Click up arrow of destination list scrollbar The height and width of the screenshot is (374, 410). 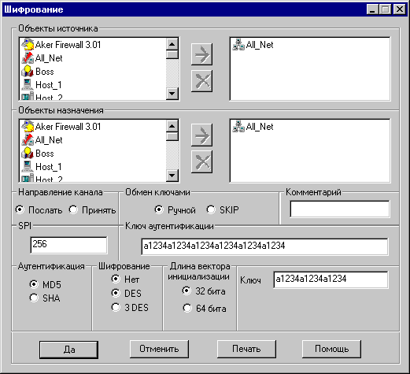pos(172,126)
